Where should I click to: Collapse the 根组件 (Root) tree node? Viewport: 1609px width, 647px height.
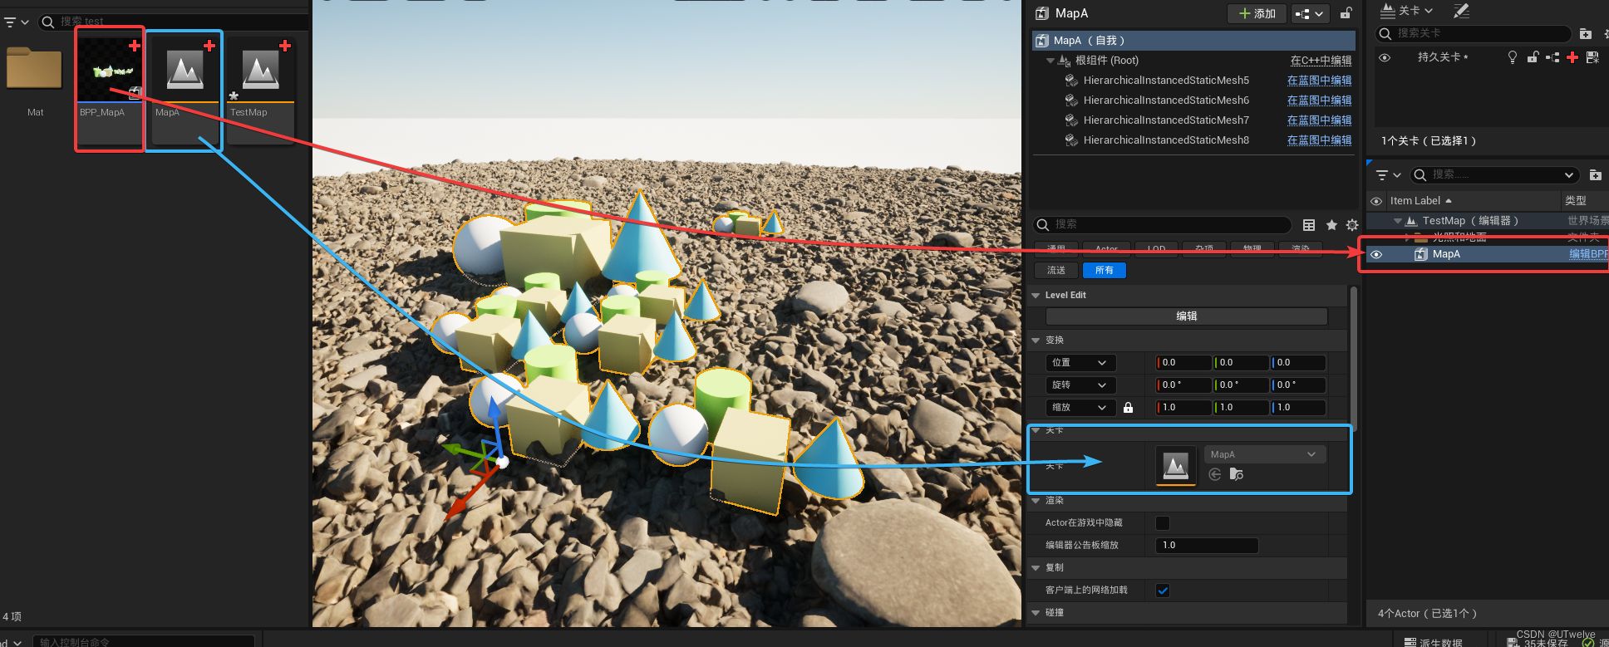click(x=1051, y=61)
